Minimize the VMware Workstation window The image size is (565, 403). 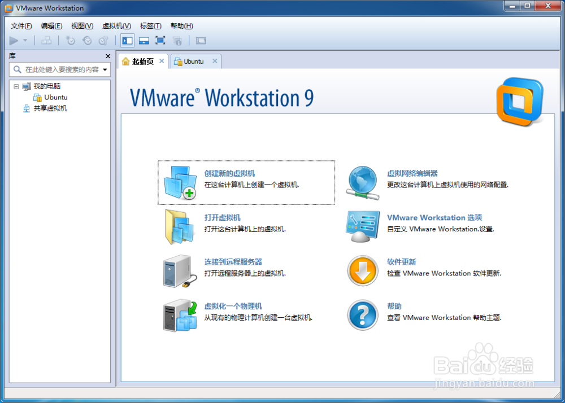tap(512, 6)
